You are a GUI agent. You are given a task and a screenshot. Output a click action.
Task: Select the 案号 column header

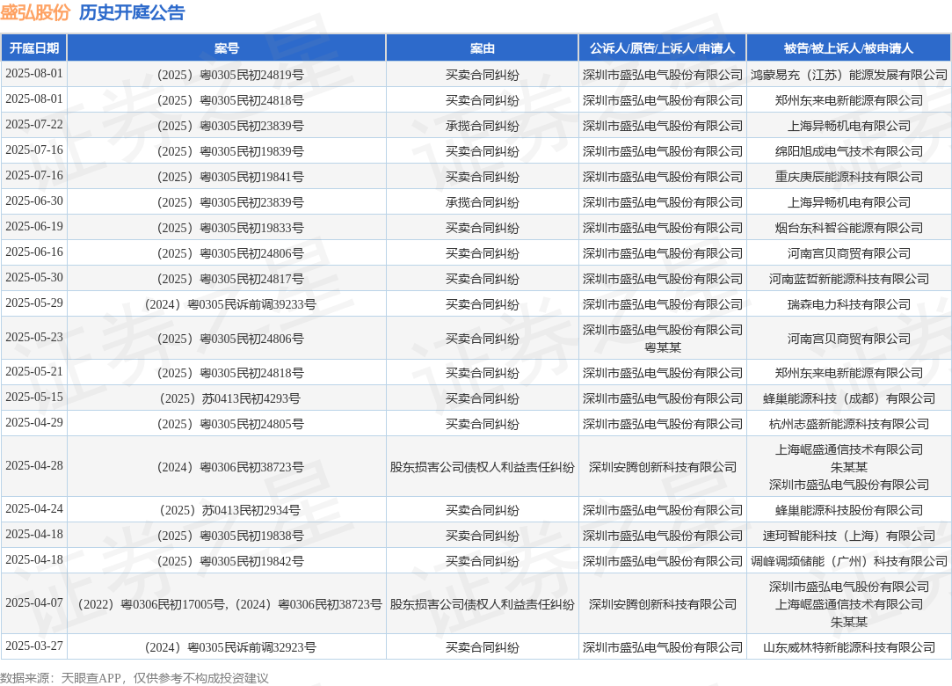pos(227,48)
